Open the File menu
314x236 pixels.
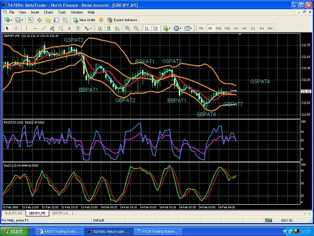click(12, 12)
